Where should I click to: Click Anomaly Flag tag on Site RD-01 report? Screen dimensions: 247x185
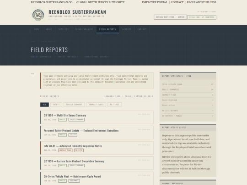point(65,150)
